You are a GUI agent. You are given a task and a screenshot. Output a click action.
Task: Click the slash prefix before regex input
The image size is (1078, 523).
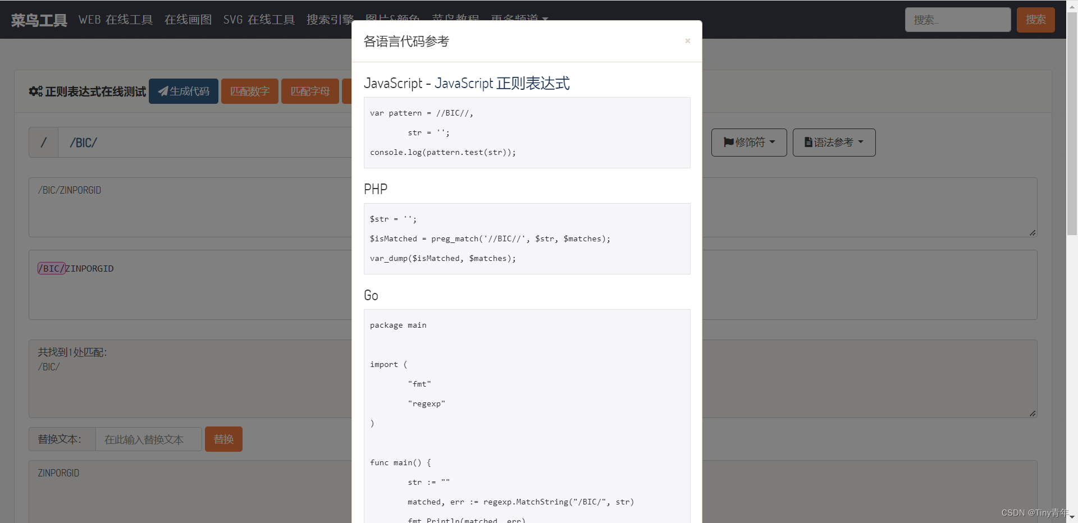click(x=43, y=143)
